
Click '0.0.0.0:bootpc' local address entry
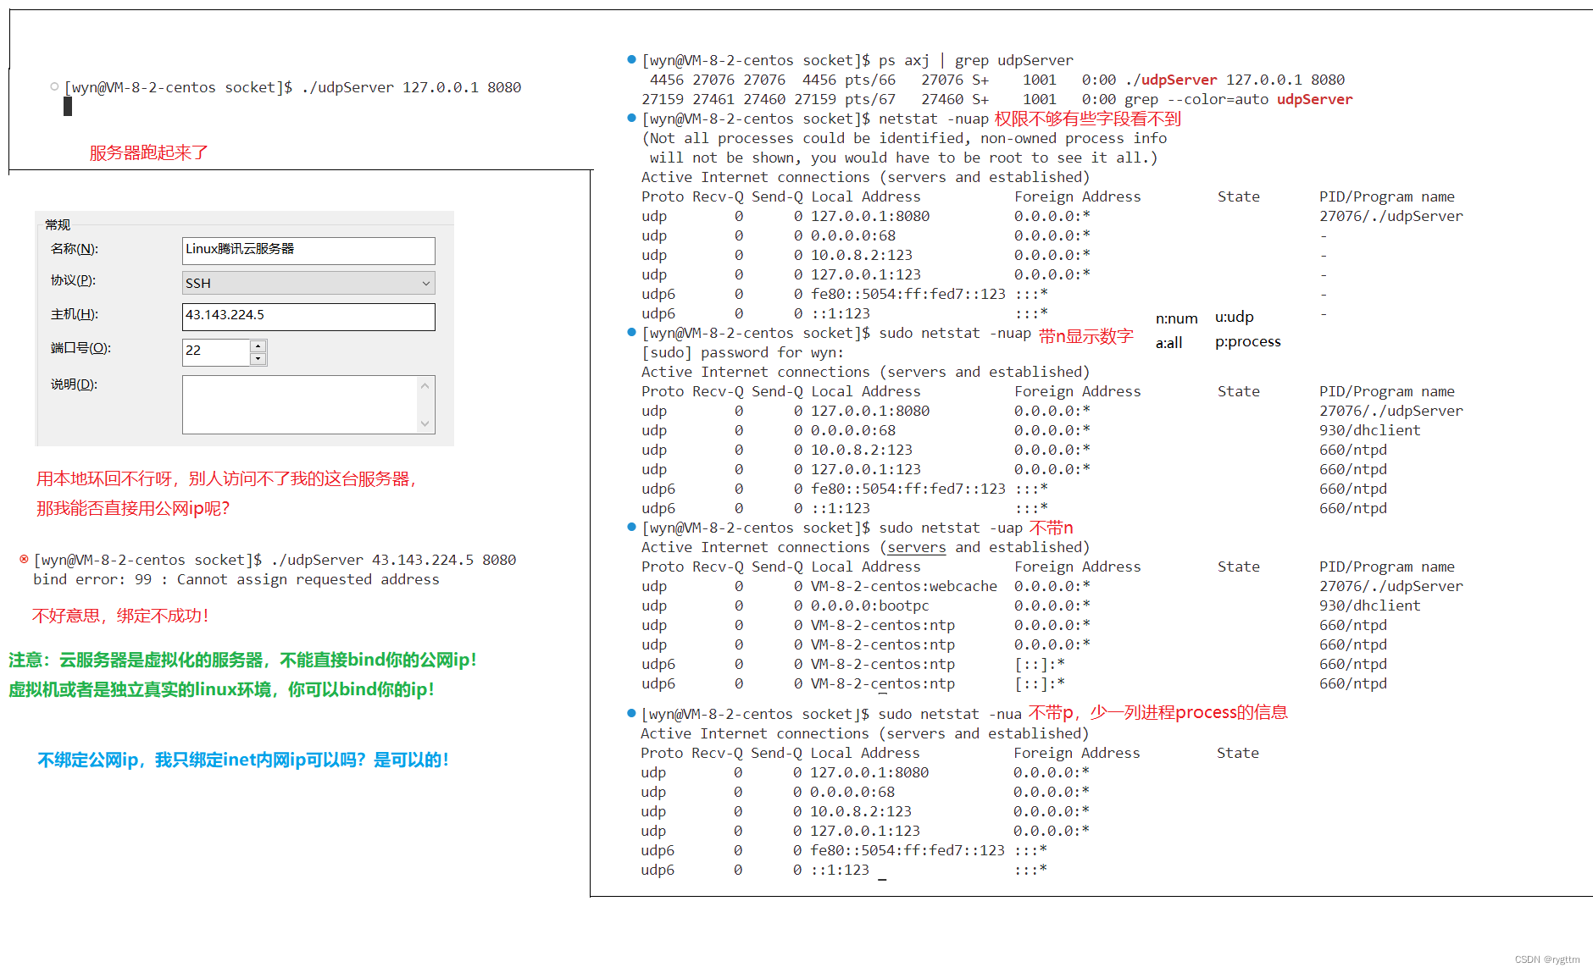870,605
